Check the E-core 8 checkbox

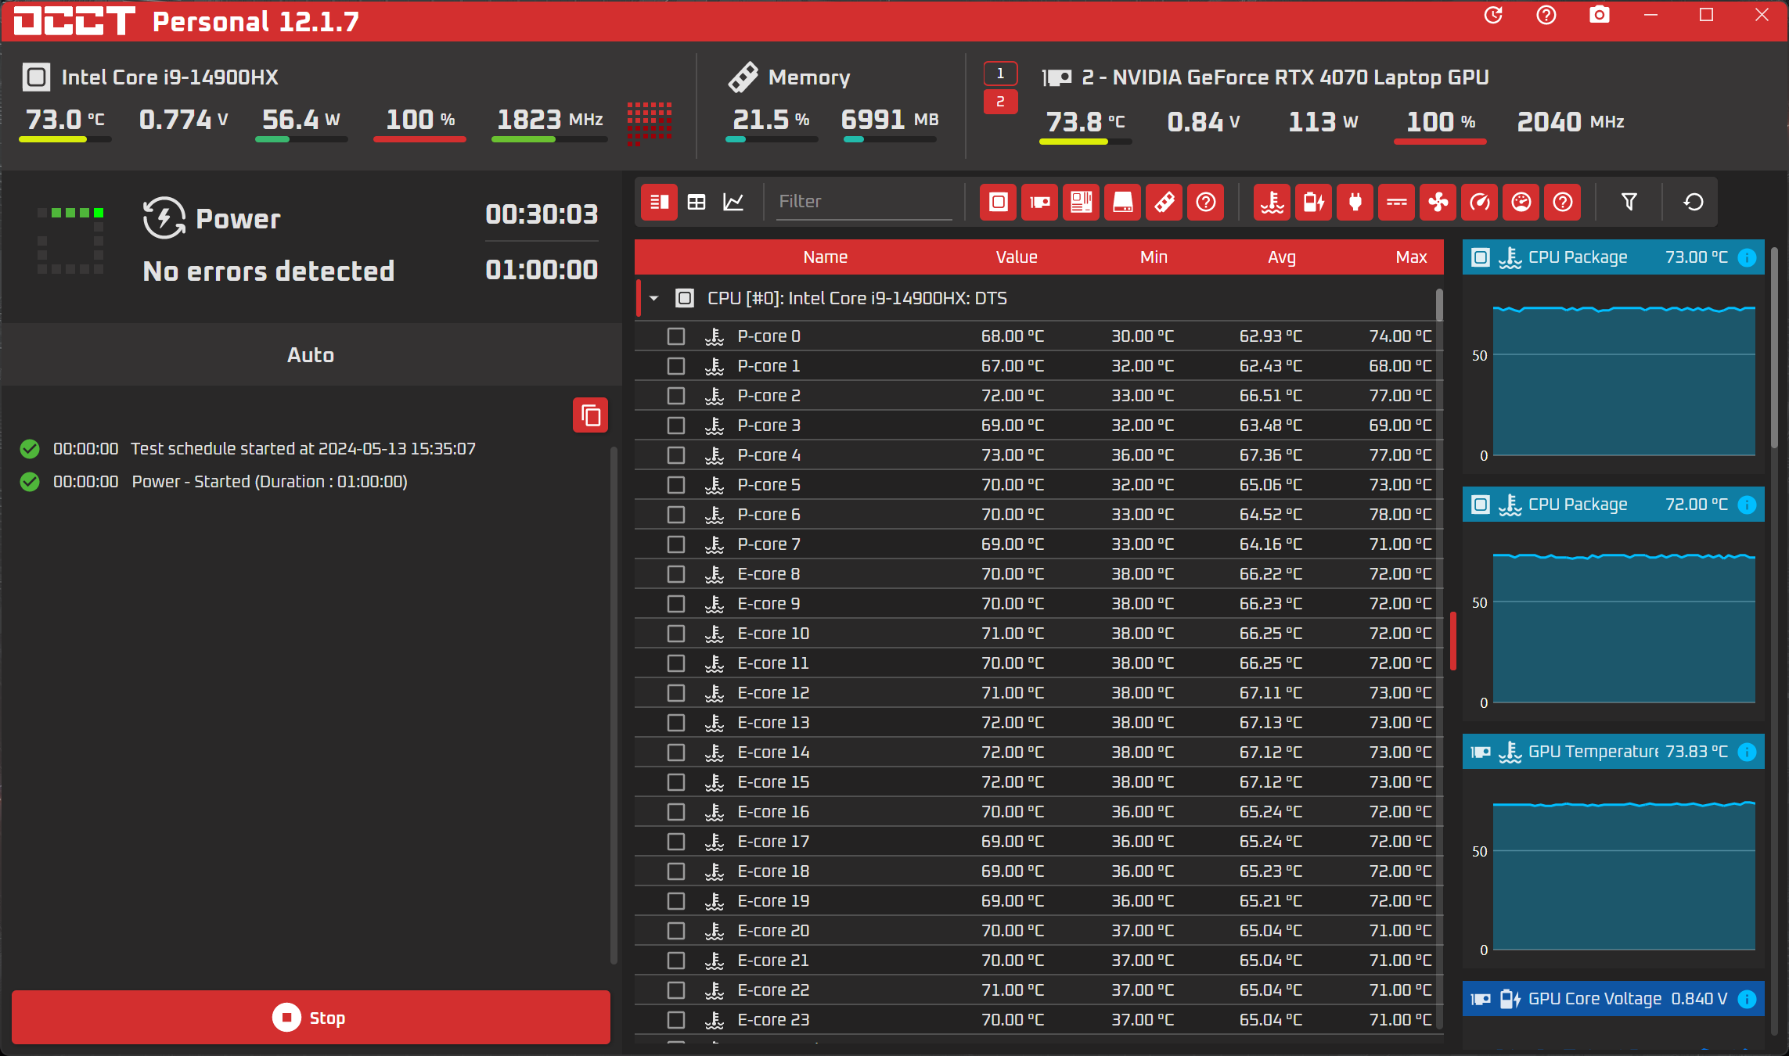(x=676, y=574)
